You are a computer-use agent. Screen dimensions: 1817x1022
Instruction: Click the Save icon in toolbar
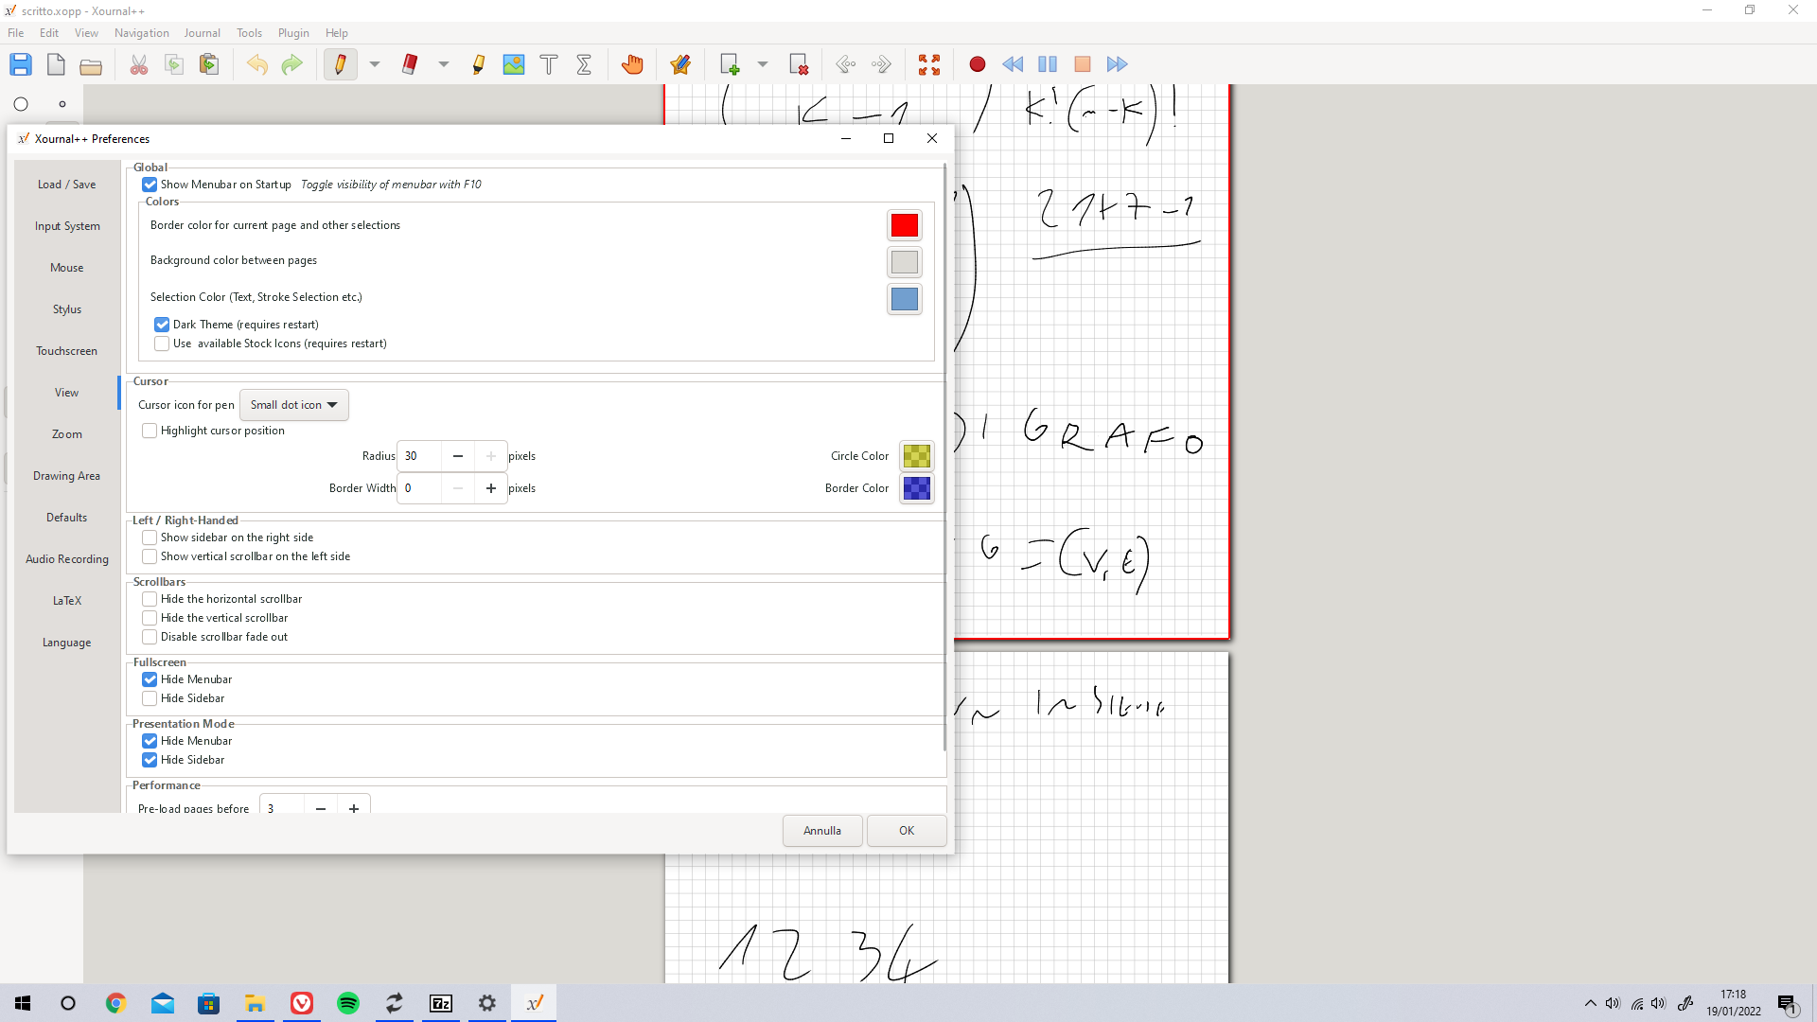21,64
